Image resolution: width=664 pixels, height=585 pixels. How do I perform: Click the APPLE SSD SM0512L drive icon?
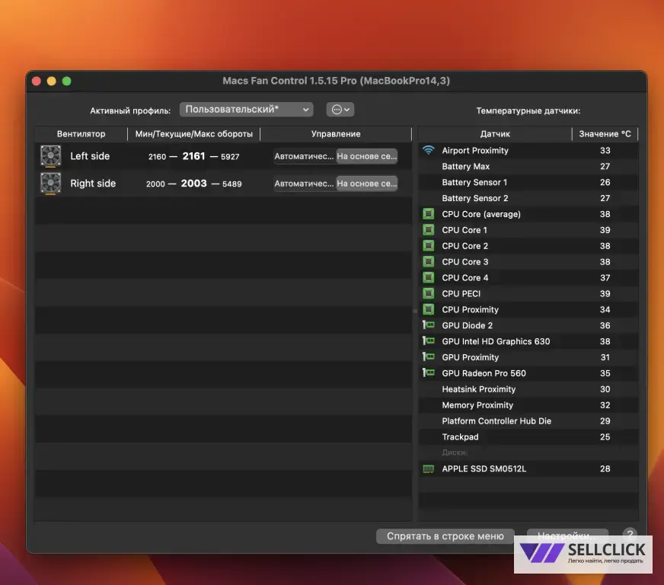(x=429, y=469)
